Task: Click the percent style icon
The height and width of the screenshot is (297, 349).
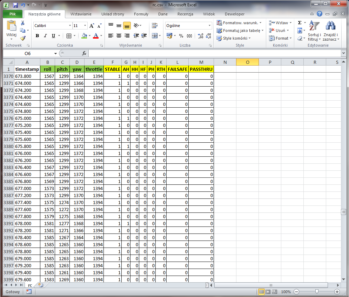Action: 181,36
